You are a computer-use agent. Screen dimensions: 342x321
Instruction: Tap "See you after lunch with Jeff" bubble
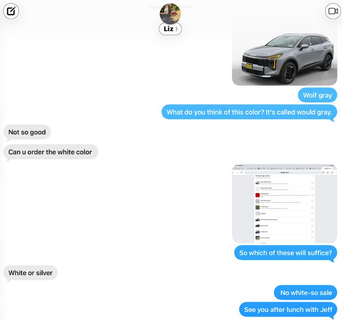pos(288,309)
